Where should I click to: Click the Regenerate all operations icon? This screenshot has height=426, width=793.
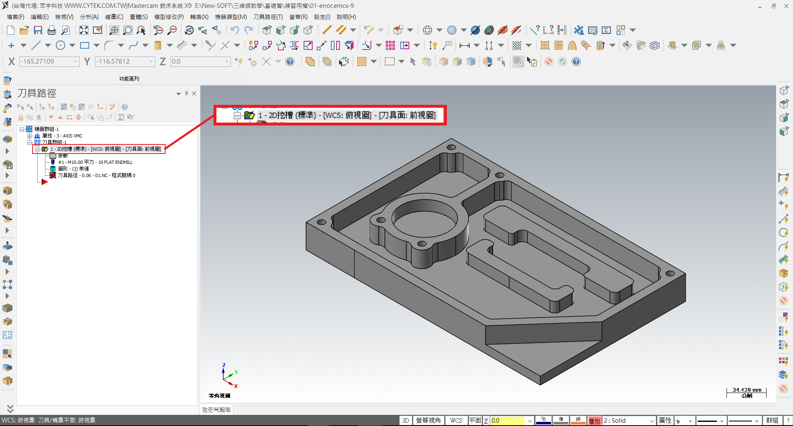42,107
